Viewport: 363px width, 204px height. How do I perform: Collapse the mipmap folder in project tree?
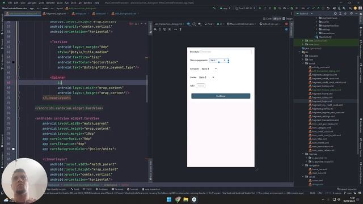[x=303, y=154]
